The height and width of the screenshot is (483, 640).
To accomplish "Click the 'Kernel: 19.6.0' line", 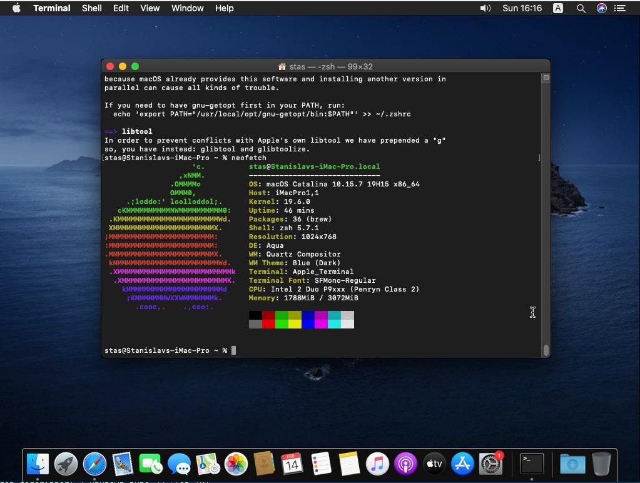I will tap(280, 201).
